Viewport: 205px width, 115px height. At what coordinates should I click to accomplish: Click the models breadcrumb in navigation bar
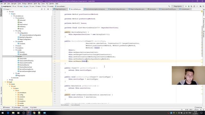(51, 6)
